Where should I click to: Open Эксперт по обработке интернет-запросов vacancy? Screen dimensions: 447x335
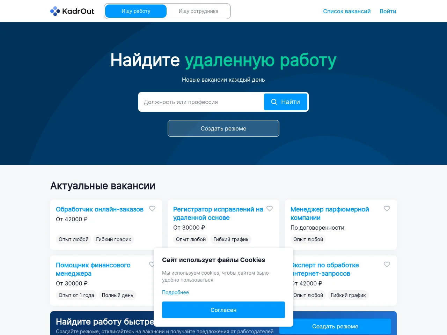pyautogui.click(x=327, y=269)
